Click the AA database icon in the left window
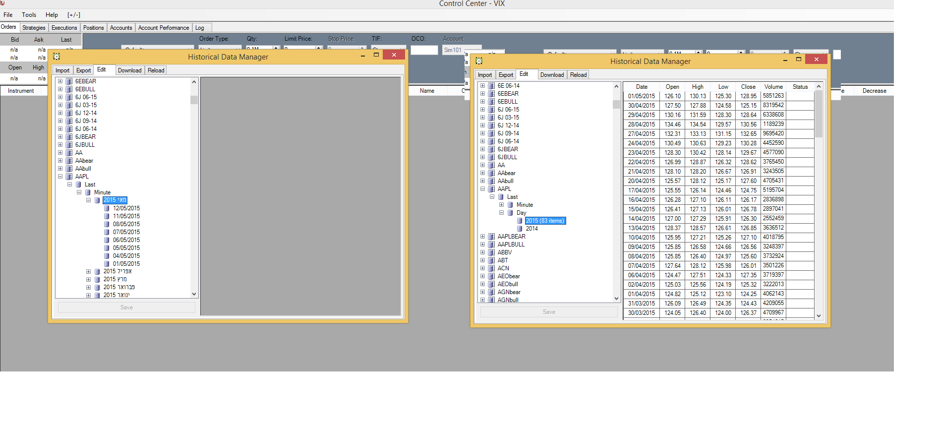This screenshot has height=428, width=940. click(x=69, y=153)
